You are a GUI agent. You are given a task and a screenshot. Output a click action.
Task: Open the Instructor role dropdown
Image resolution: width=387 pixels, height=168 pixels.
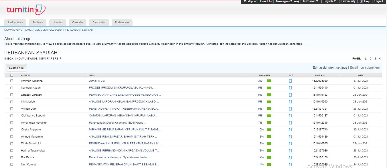coord(311,1)
